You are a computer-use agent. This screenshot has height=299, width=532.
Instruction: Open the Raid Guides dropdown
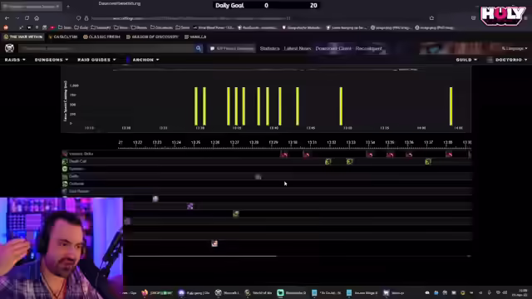(96, 60)
